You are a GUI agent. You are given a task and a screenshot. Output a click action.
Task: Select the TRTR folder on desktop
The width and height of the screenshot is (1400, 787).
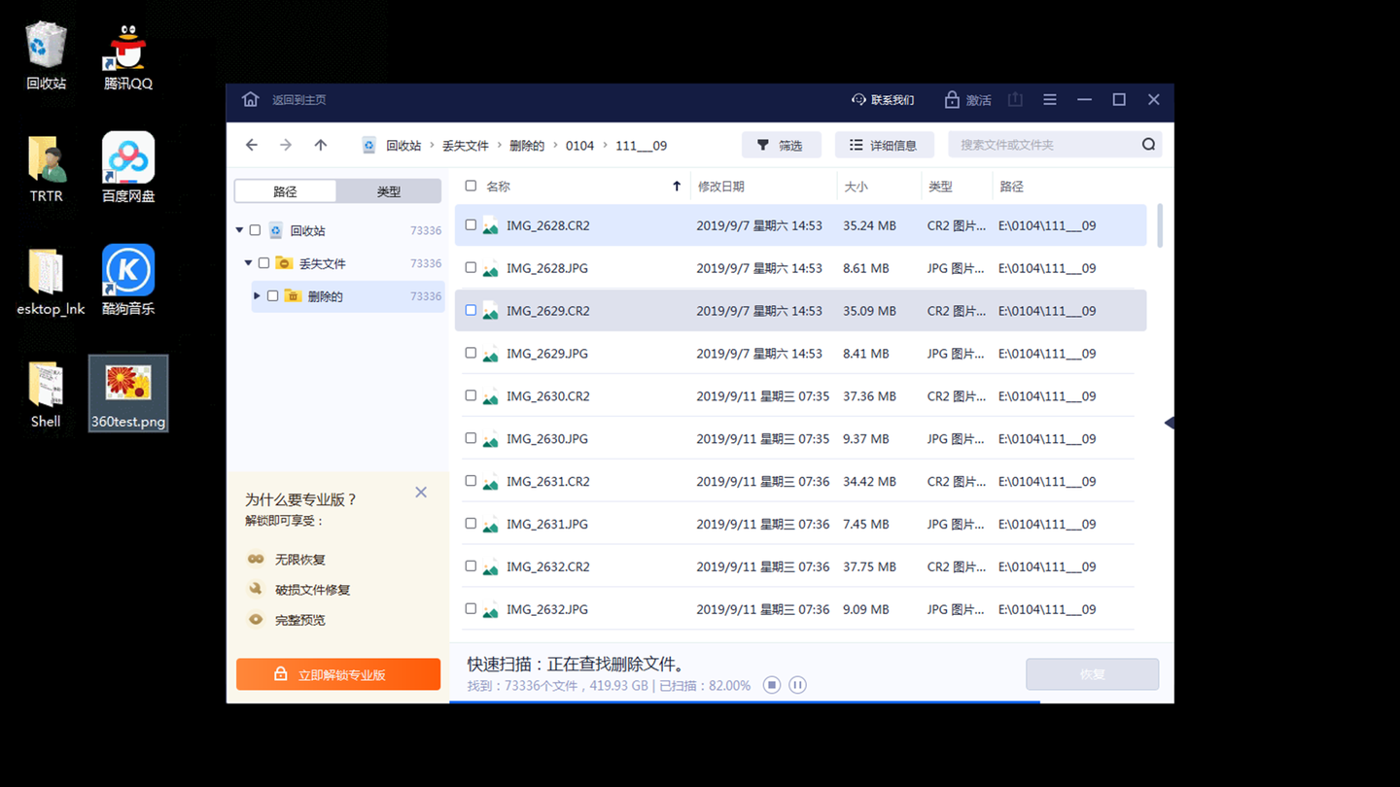coord(46,169)
